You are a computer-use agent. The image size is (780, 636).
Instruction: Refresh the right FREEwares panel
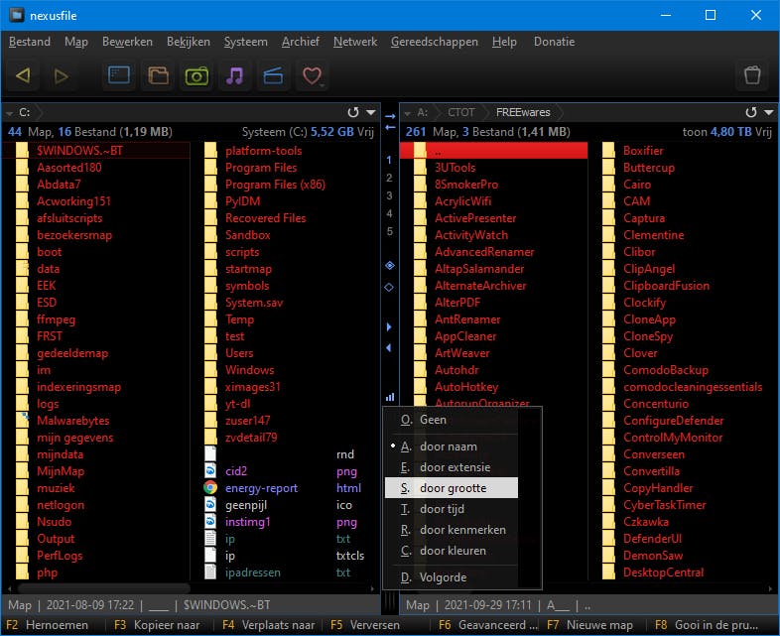751,112
